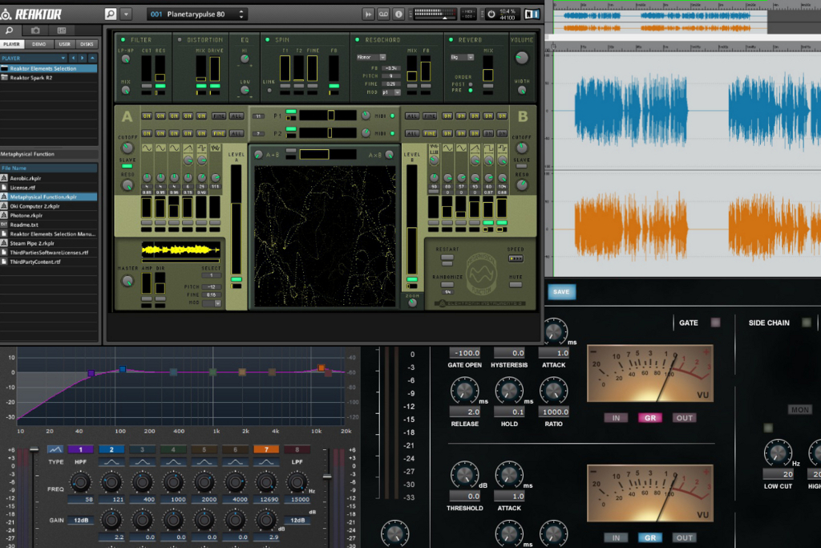Click the tape recorder icon in header
Screen dimensions: 821x548
(383, 14)
